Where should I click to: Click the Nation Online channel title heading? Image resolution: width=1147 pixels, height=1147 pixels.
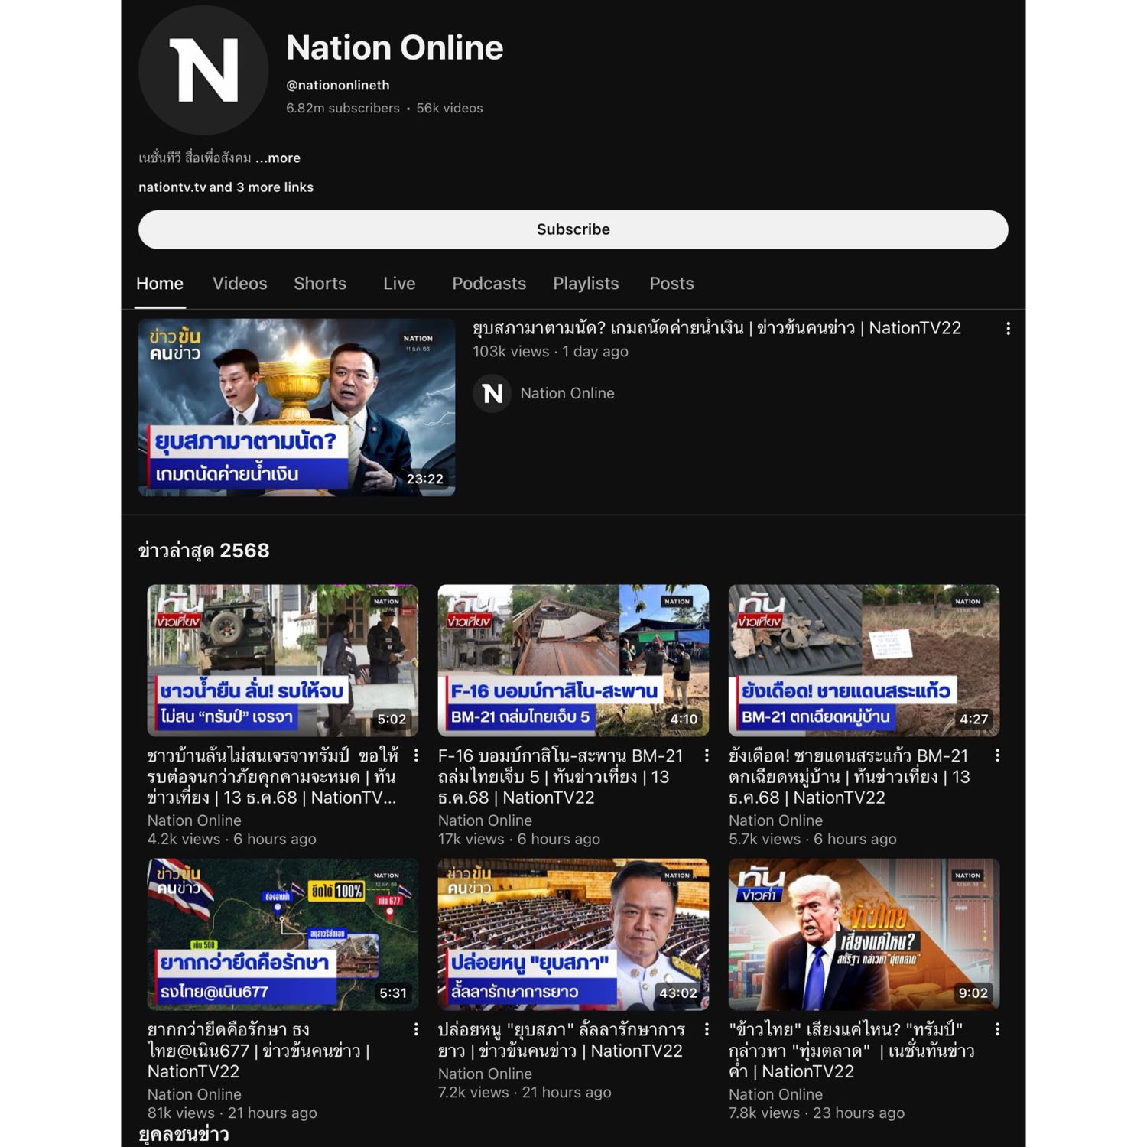click(x=395, y=47)
